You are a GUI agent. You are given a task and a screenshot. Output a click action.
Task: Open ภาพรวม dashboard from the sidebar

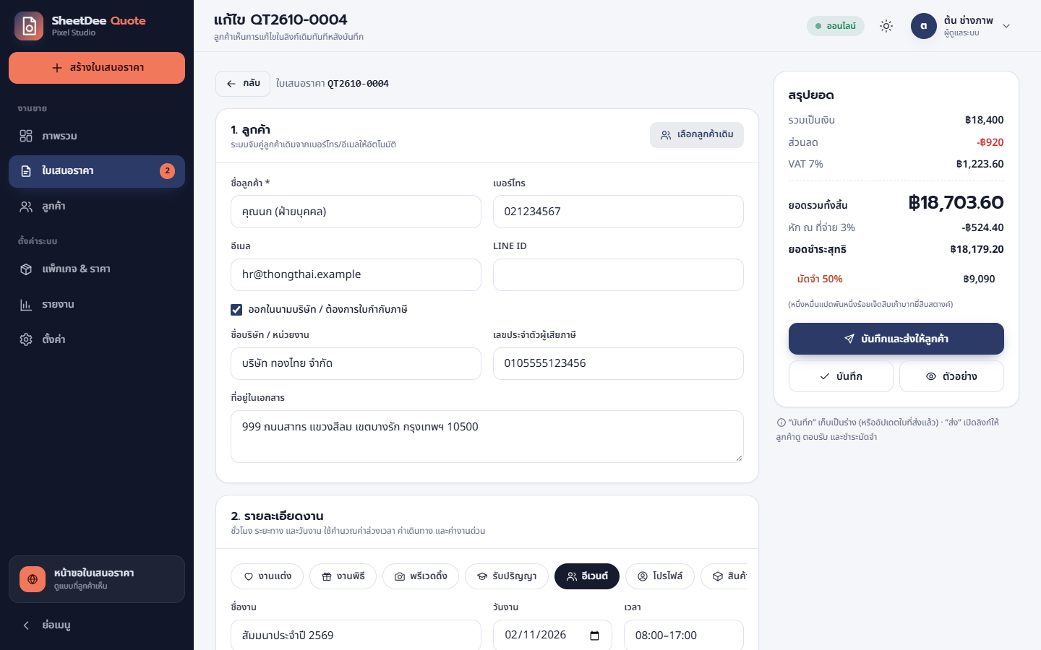[x=97, y=136]
